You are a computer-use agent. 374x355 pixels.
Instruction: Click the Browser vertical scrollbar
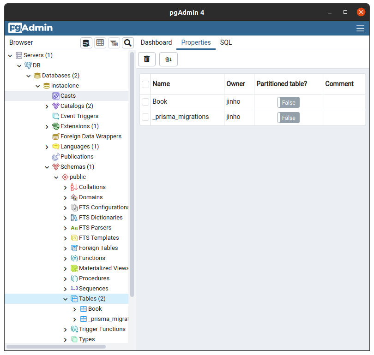[x=132, y=175]
